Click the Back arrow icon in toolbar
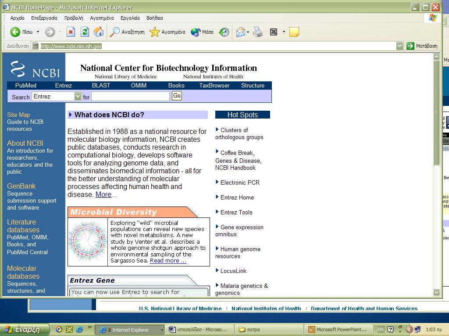The image size is (449, 336). [x=15, y=31]
